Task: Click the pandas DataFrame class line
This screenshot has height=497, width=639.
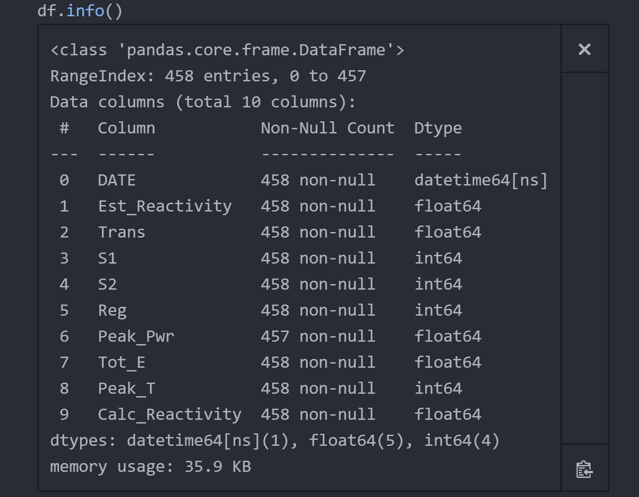Action: point(227,50)
